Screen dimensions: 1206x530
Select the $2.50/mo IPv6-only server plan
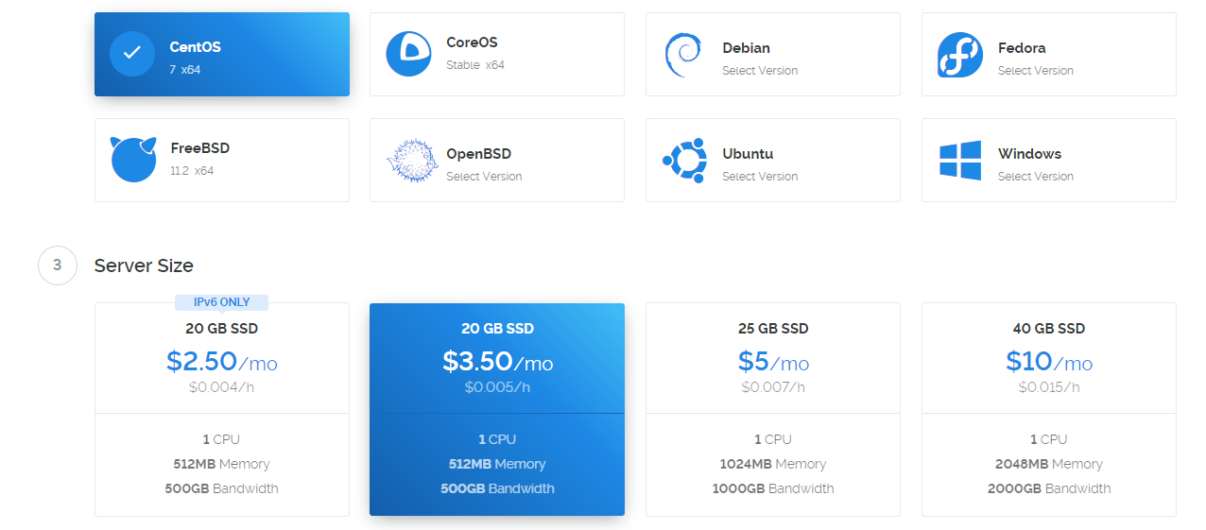point(222,409)
